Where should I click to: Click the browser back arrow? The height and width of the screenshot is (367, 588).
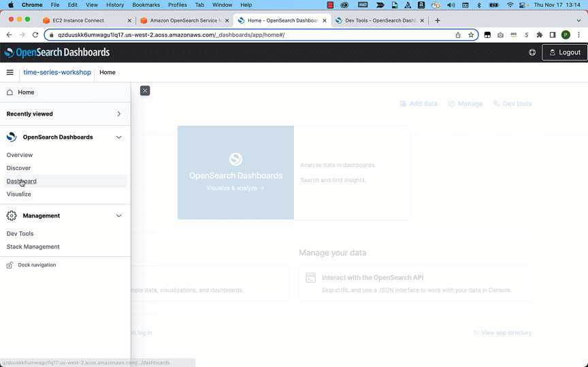click(x=10, y=35)
